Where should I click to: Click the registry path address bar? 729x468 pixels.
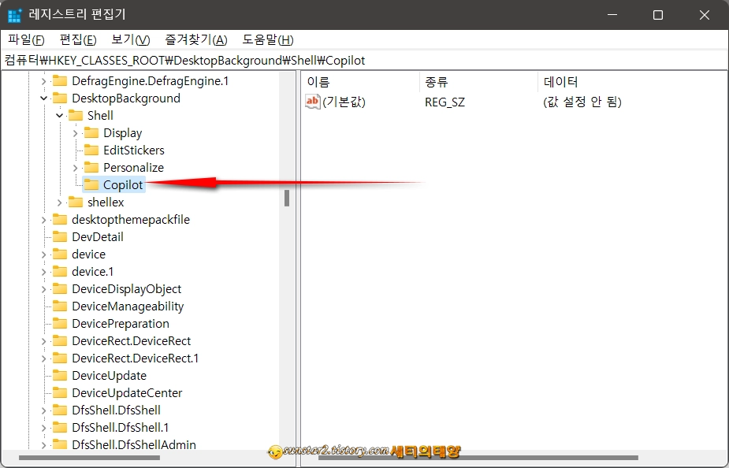tap(364, 61)
